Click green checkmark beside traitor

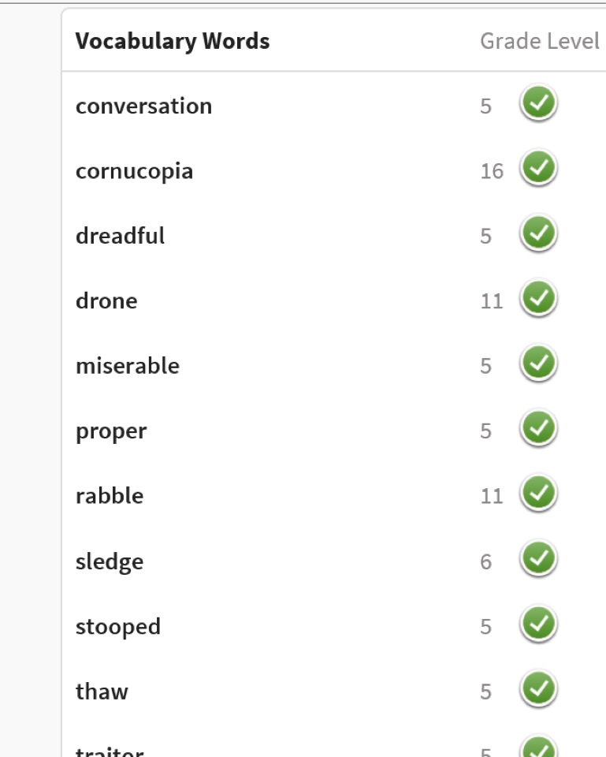pyautogui.click(x=538, y=748)
